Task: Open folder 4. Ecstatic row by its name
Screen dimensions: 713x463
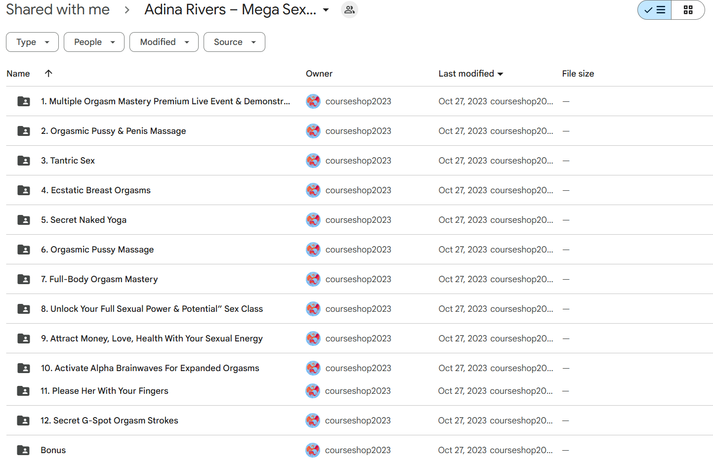Action: point(96,190)
